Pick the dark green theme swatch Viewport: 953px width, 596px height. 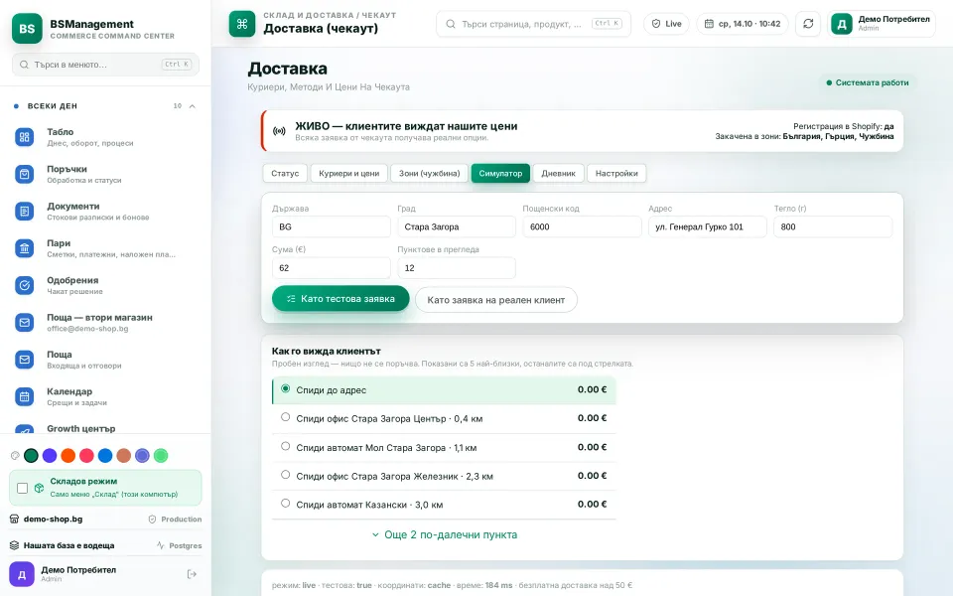31,456
